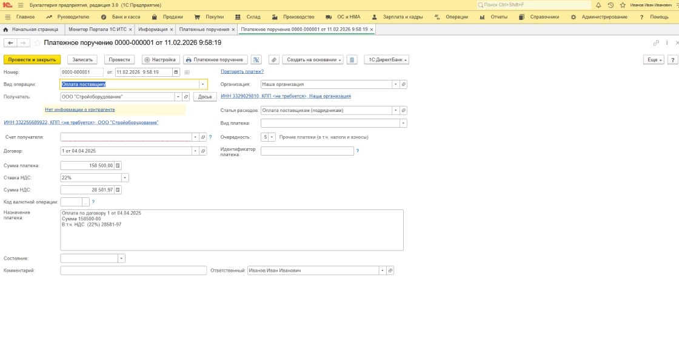Copy link to this document via chain icon

(x=656, y=43)
